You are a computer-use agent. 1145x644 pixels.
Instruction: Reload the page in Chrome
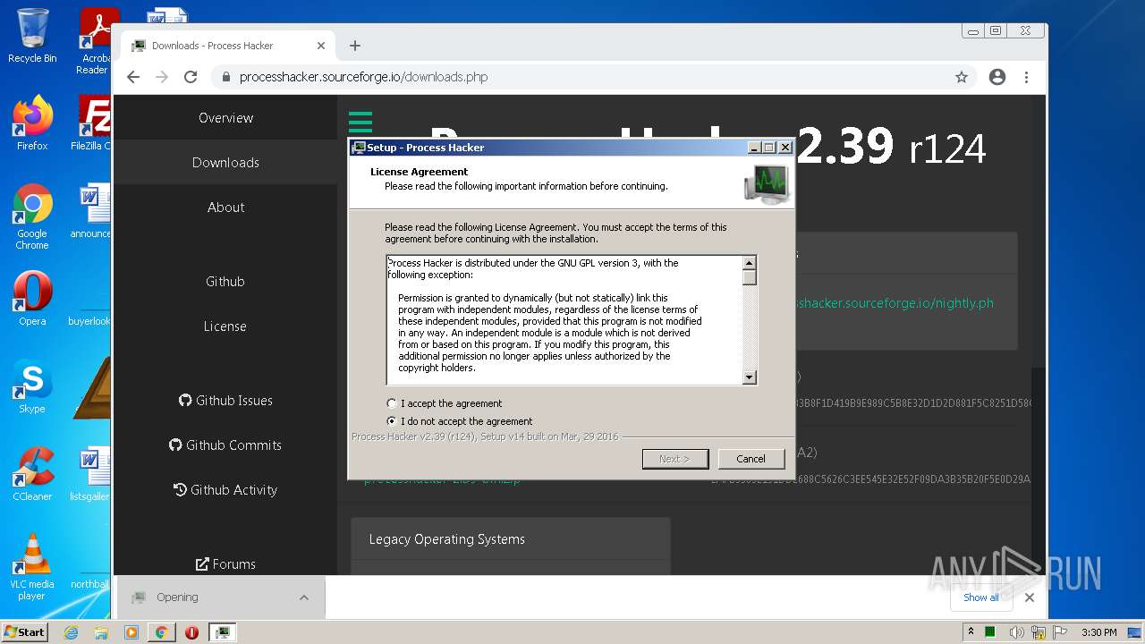191,77
